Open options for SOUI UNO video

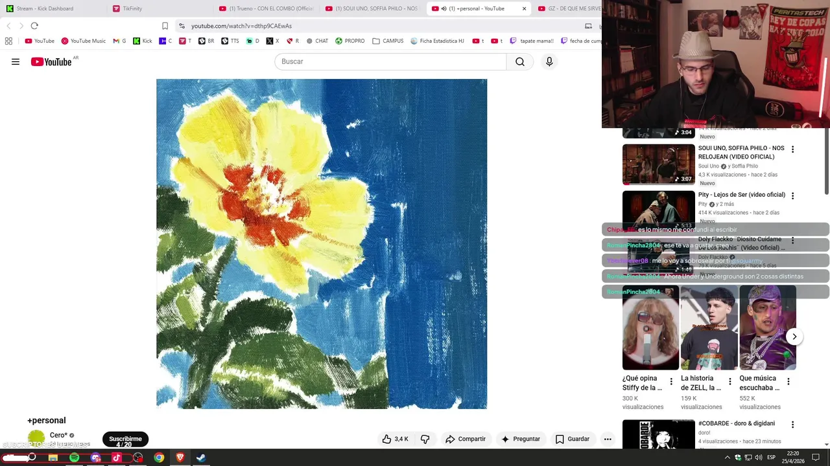792,150
